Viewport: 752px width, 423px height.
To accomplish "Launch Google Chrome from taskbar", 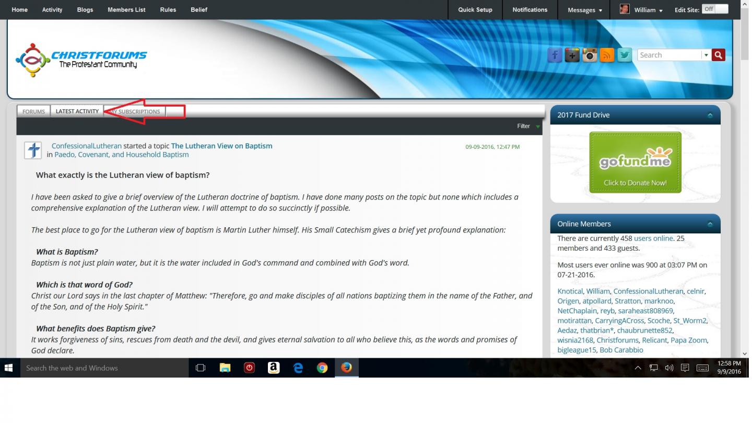I will coord(322,368).
